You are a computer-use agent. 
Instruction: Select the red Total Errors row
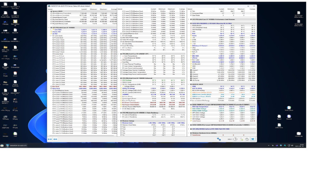click(x=222, y=135)
